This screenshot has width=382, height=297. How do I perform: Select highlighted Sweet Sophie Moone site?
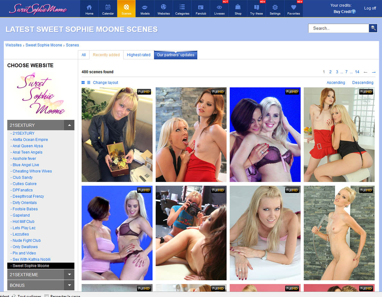click(x=41, y=266)
